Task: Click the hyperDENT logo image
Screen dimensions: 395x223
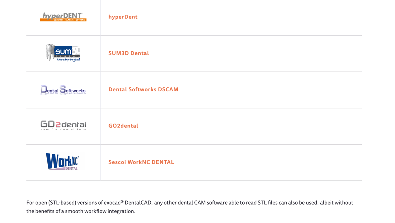Action: click(x=63, y=16)
